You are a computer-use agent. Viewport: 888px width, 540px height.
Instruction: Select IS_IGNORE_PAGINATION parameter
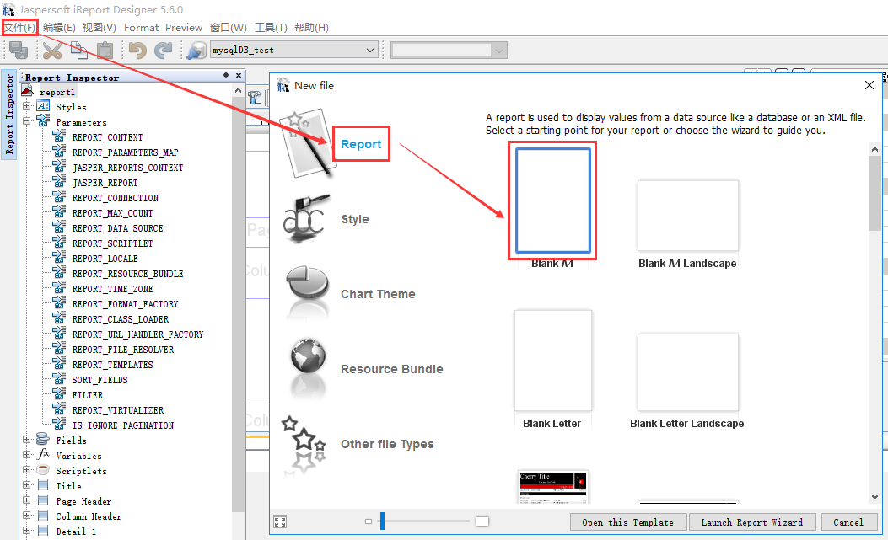(x=123, y=425)
